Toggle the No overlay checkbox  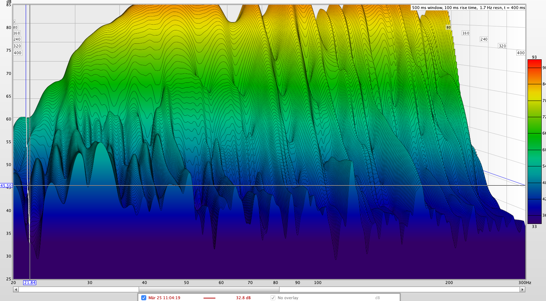(273, 298)
